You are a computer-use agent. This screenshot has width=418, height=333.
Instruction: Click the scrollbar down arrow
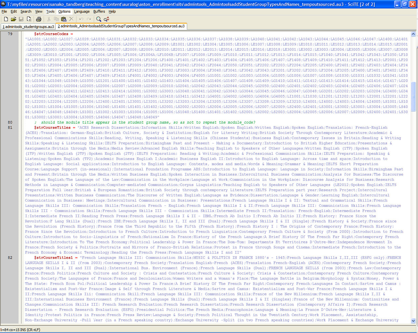(x=413, y=321)
